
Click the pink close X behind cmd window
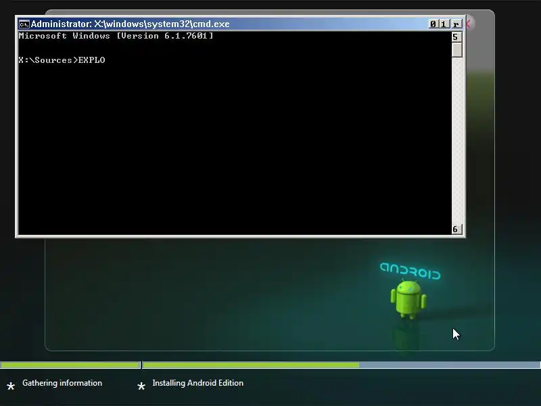[x=469, y=24]
